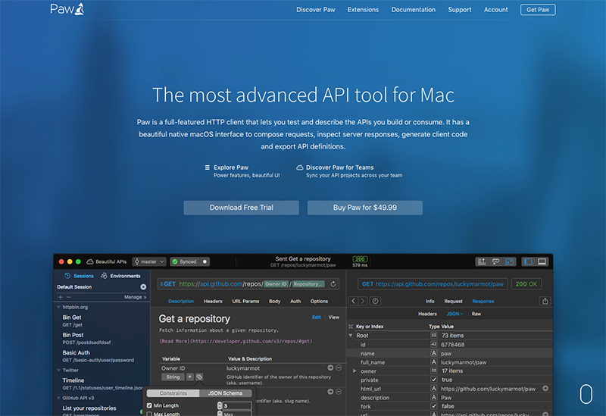
Task: Open the Extensions page
Action: pyautogui.click(x=363, y=10)
